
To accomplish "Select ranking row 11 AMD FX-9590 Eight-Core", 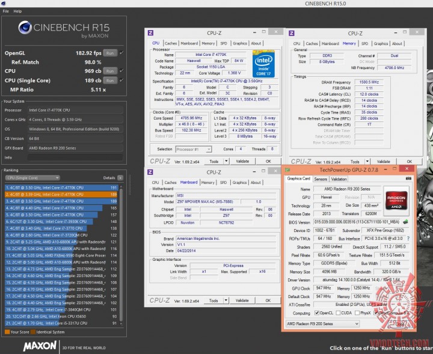I will [x=61, y=255].
